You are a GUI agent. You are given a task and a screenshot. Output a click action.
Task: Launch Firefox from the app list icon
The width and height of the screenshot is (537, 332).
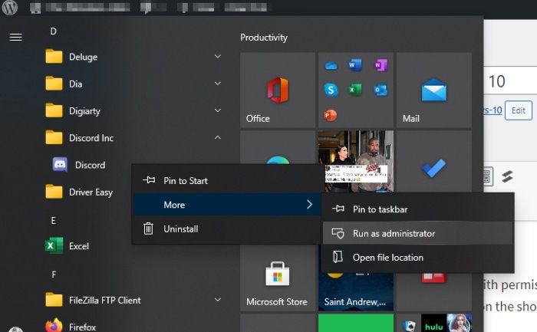click(54, 326)
